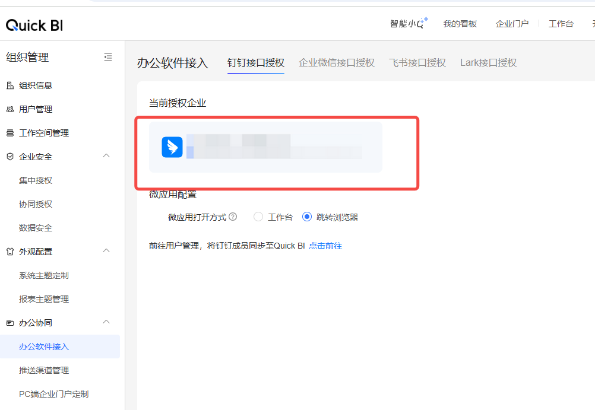The width and height of the screenshot is (595, 410).
Task: Collapse the 企业安全 section chevron
Action: [x=107, y=155]
